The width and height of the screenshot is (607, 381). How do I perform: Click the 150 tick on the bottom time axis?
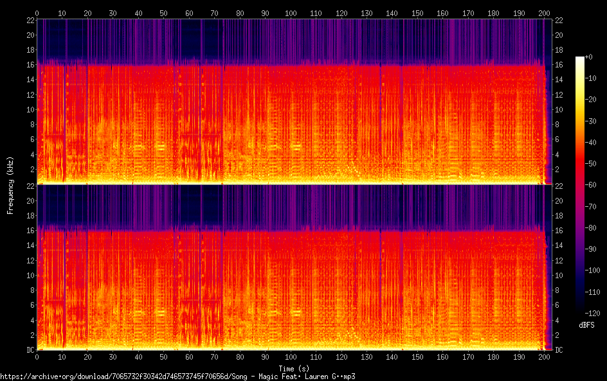(417, 357)
